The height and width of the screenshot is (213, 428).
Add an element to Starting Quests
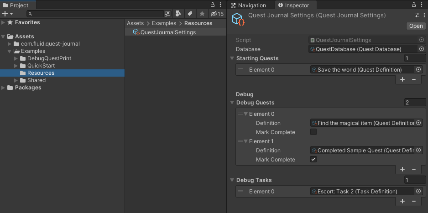(402, 79)
